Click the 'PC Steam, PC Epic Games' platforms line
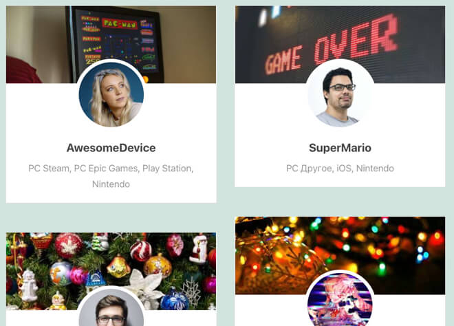The width and height of the screenshot is (454, 326). point(111,169)
